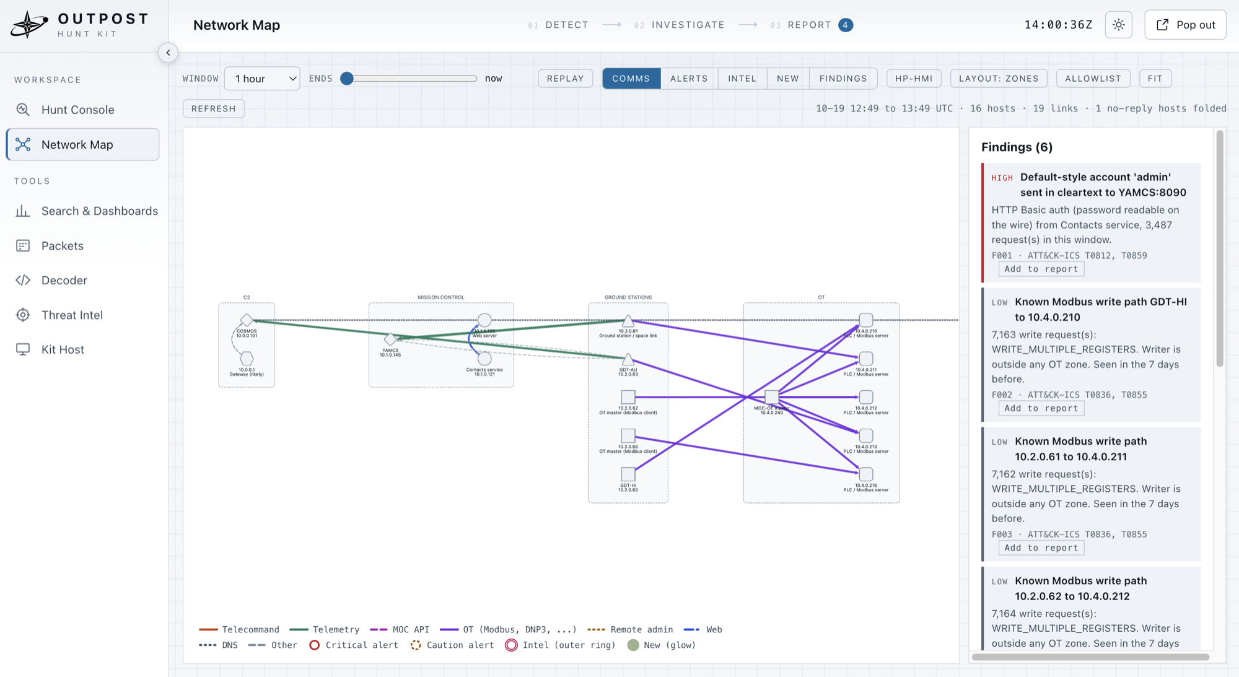The image size is (1239, 677).
Task: Go to the Report workflow step
Action: (x=811, y=25)
